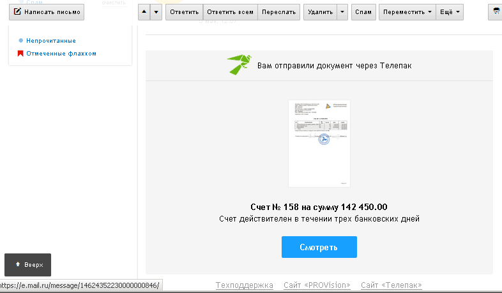Go to next message with down arrow

[156, 12]
